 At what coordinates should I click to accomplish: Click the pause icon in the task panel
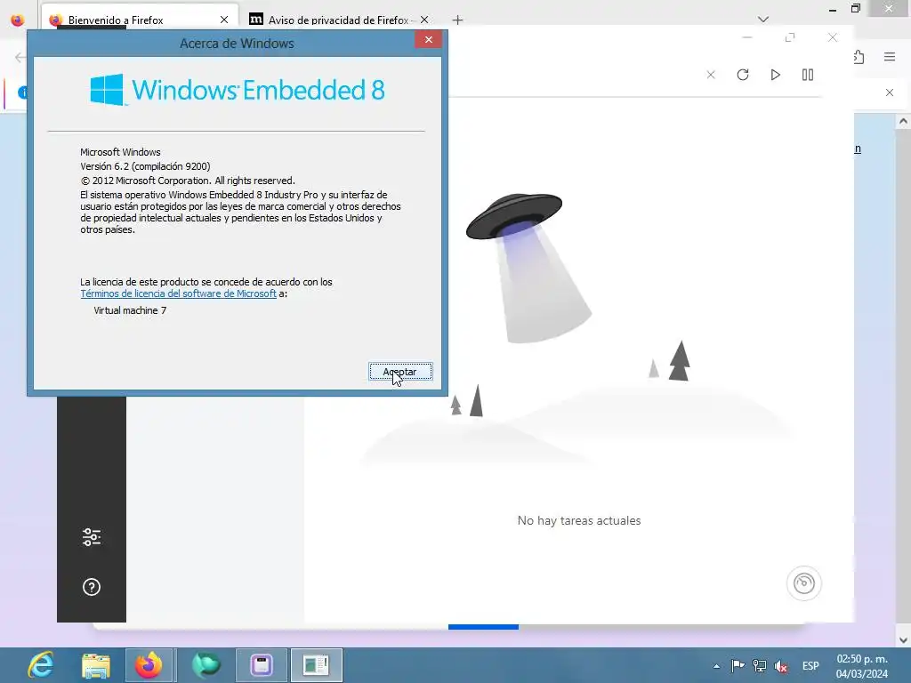pos(808,75)
